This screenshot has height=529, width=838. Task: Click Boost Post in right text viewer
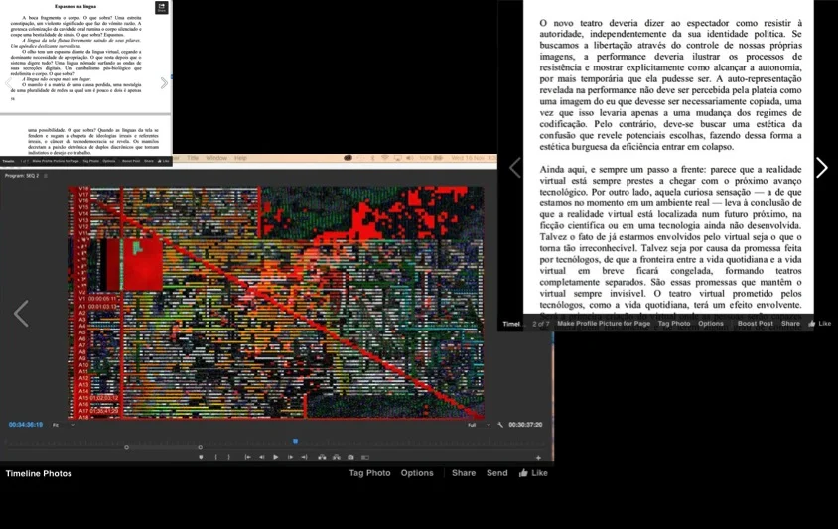pos(756,324)
